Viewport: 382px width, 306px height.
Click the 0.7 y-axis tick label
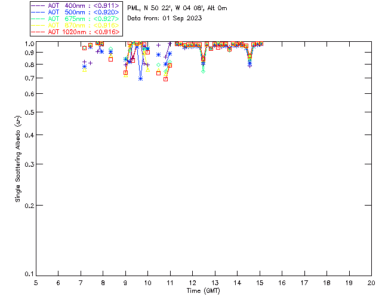tap(29, 78)
